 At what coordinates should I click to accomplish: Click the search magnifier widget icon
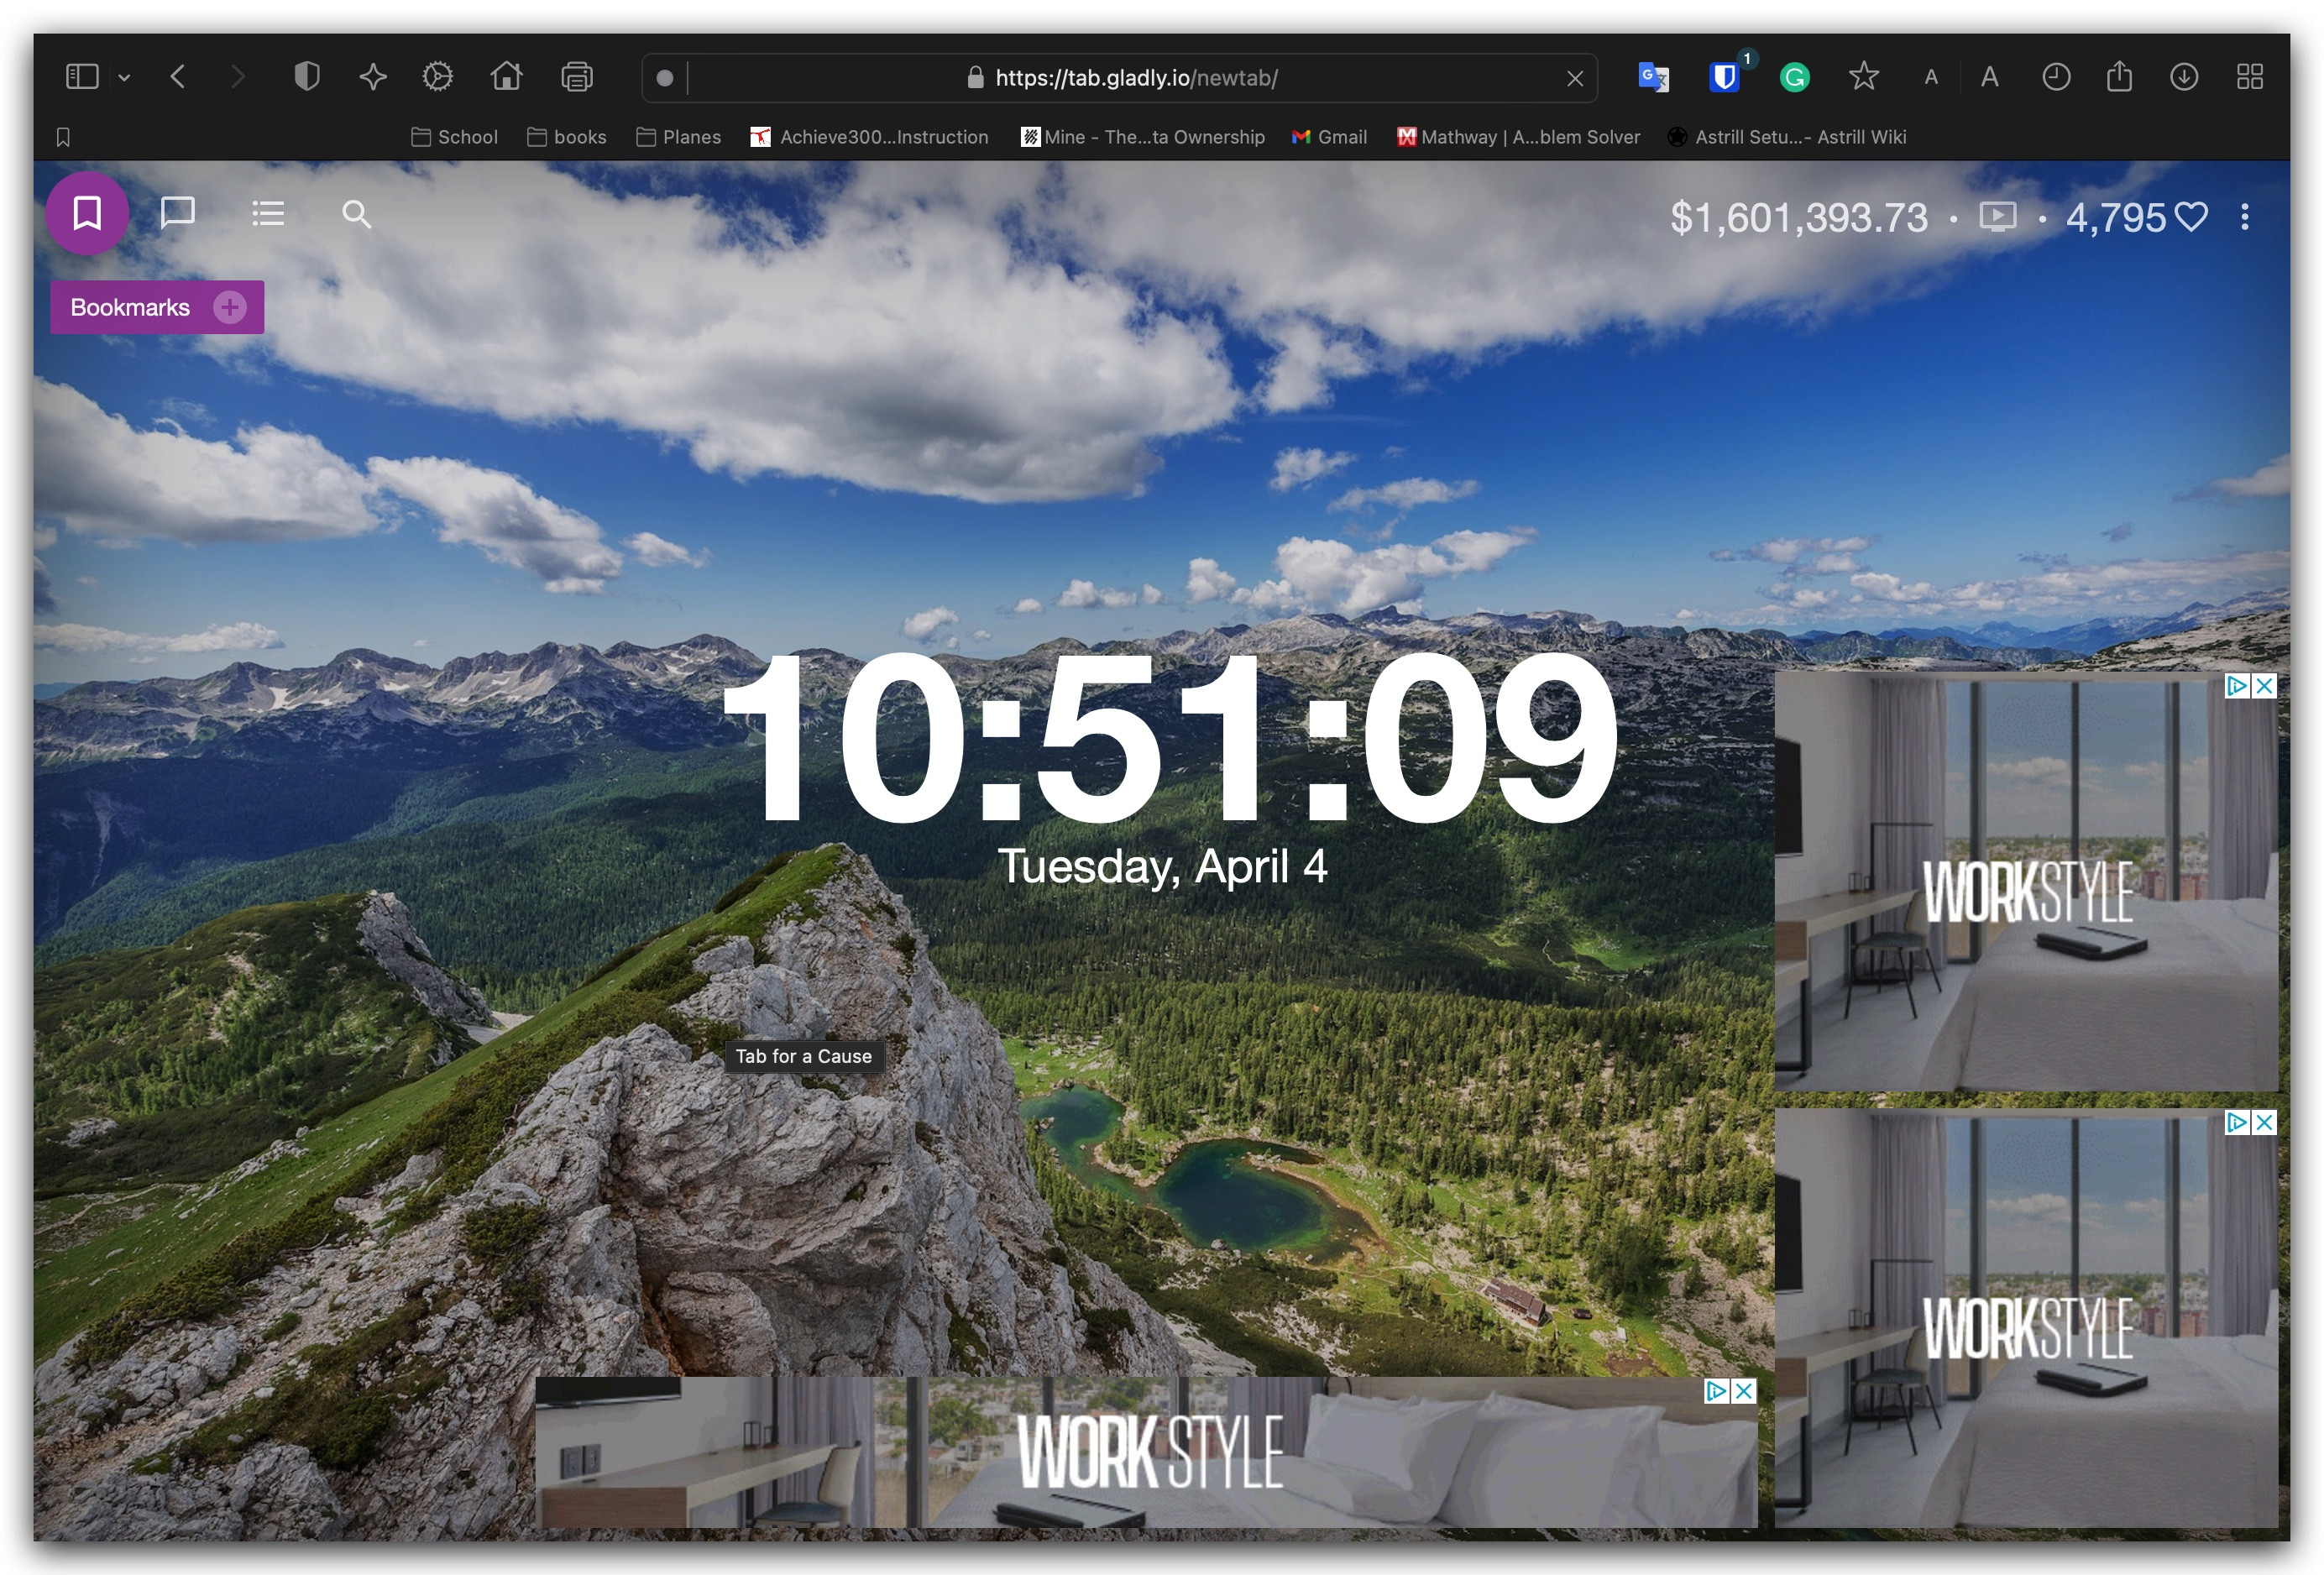click(x=356, y=214)
